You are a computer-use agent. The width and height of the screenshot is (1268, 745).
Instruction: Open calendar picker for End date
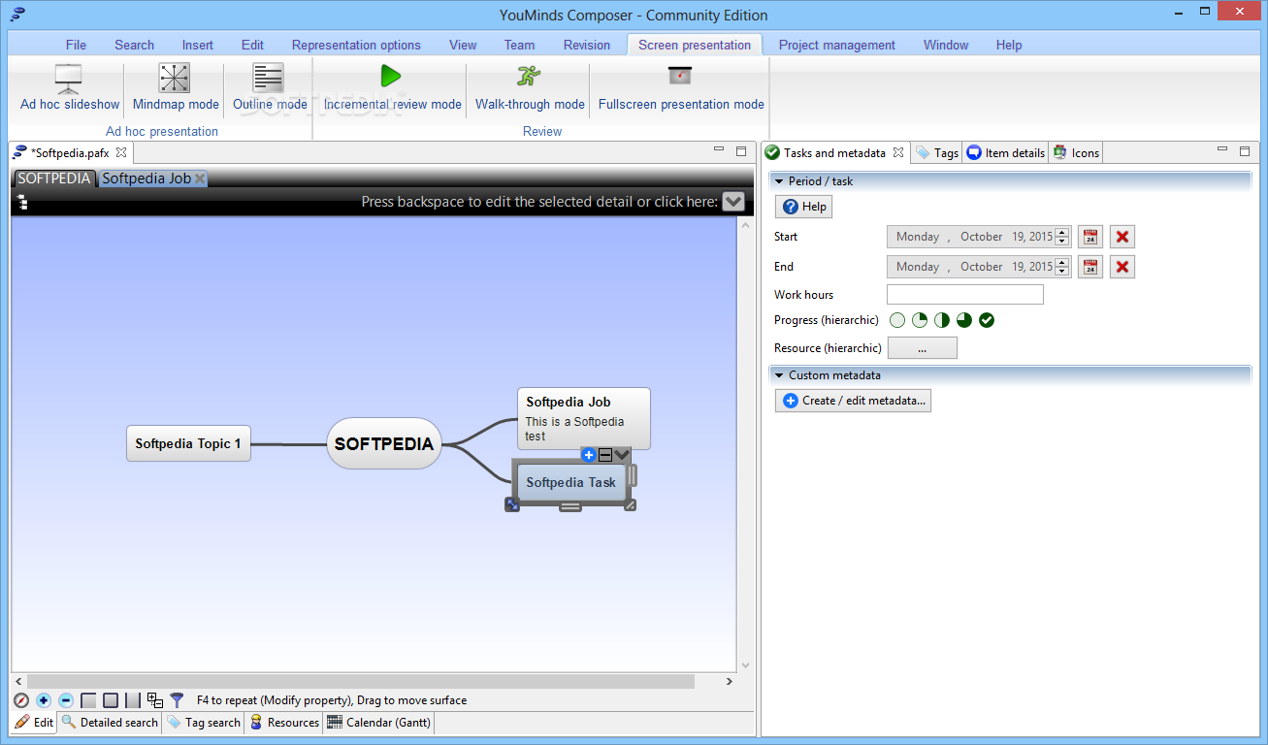(x=1090, y=267)
